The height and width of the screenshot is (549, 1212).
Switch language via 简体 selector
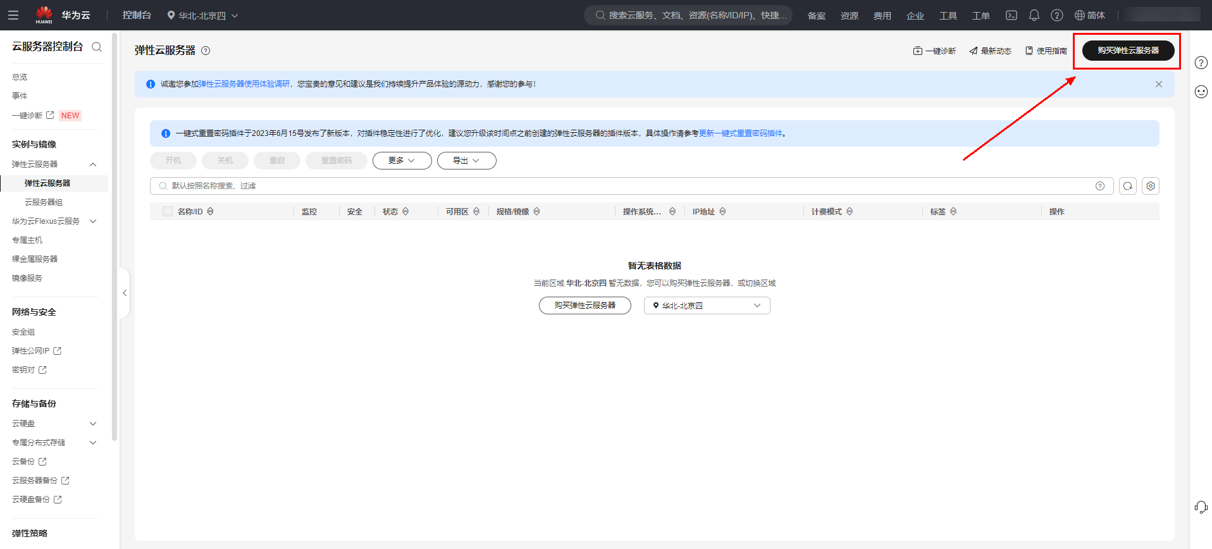click(1090, 15)
